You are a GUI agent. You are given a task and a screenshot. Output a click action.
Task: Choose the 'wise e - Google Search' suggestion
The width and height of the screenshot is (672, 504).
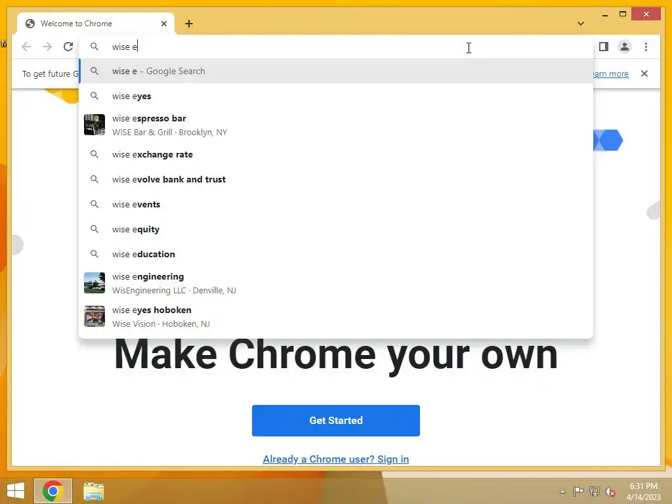(x=336, y=71)
